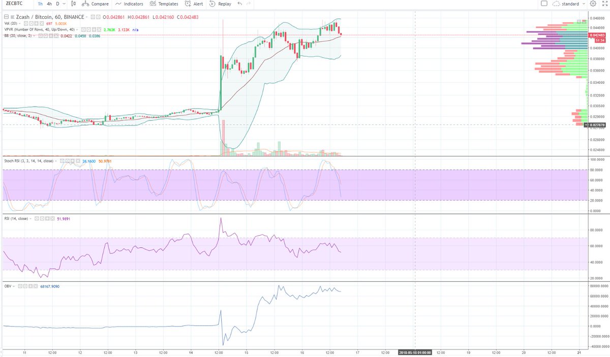
Task: Click the RSI value 51.9891
Action: coord(64,219)
